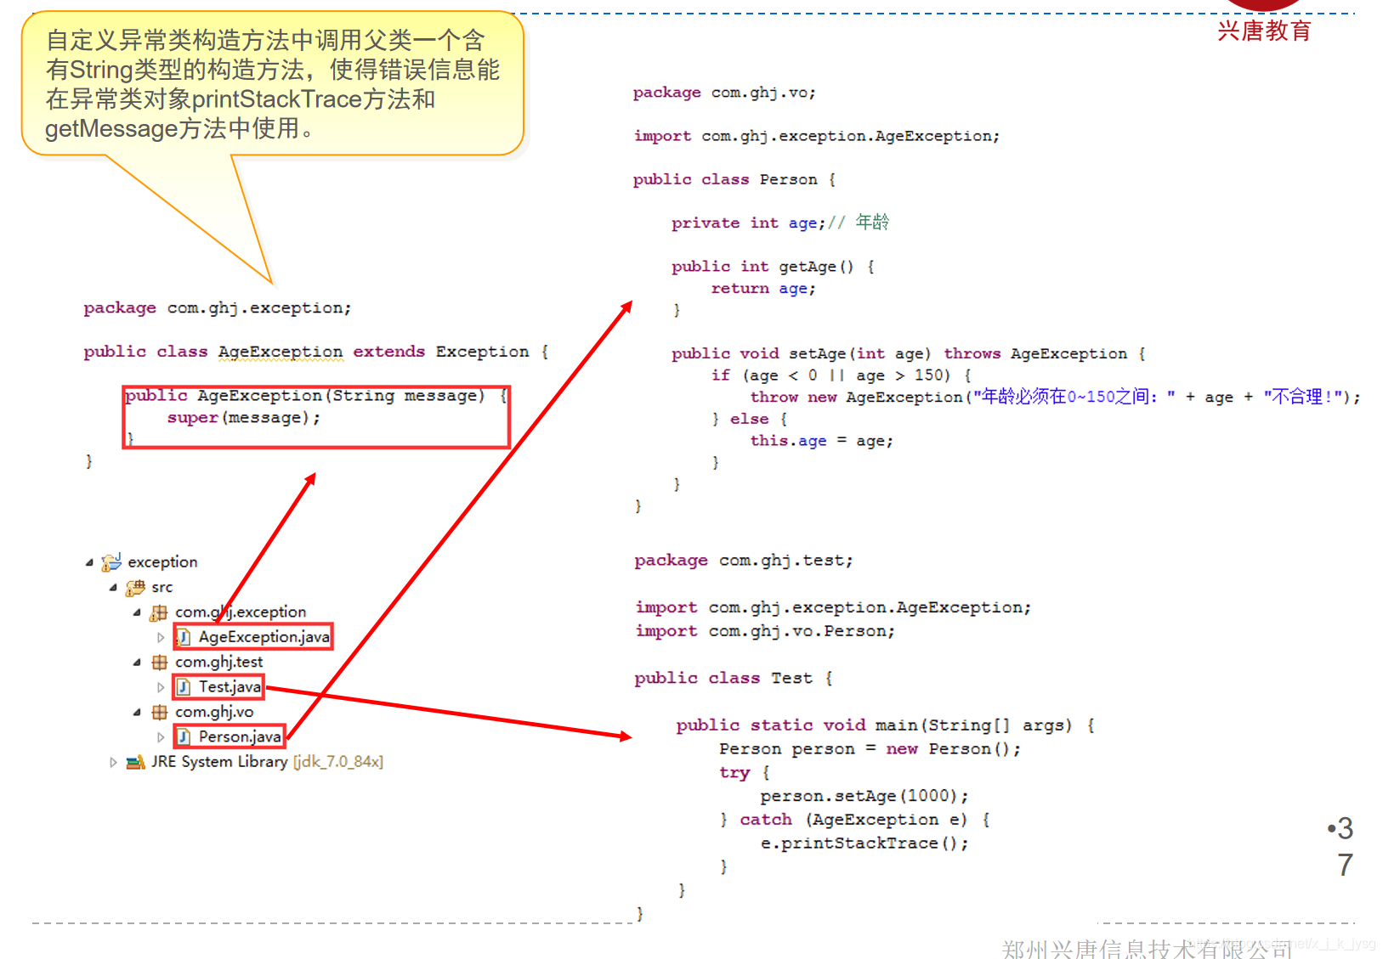Click the 'throw new AgeException' line
Screen dimensions: 1383x959
1055,397
